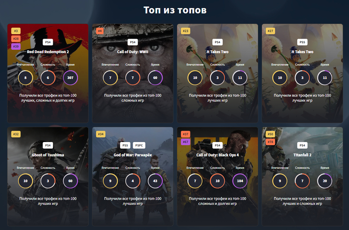
Task: Open the Ghost of Tsushima title link
Action: click(48, 155)
